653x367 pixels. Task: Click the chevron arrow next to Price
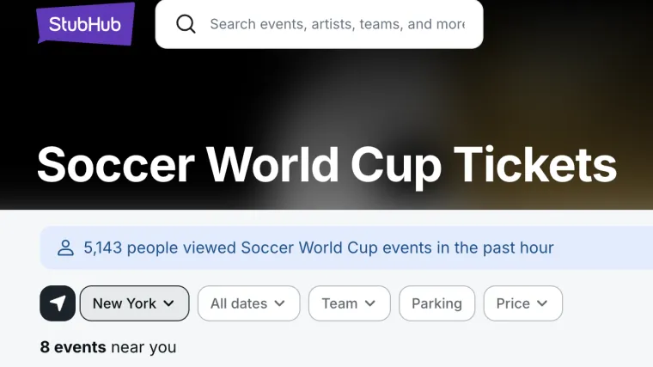point(542,303)
